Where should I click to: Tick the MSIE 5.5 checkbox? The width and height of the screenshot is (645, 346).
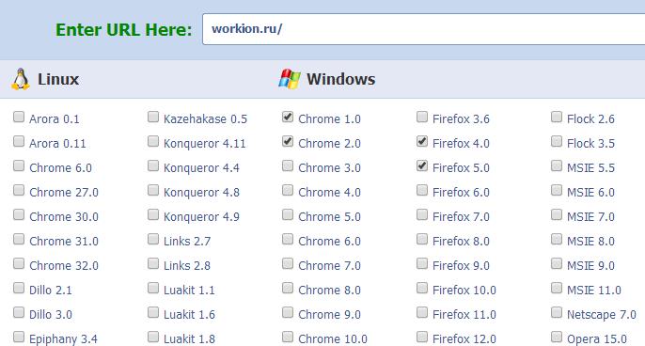(557, 165)
